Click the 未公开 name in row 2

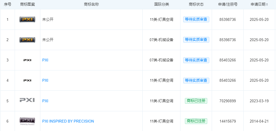pos(48,40)
